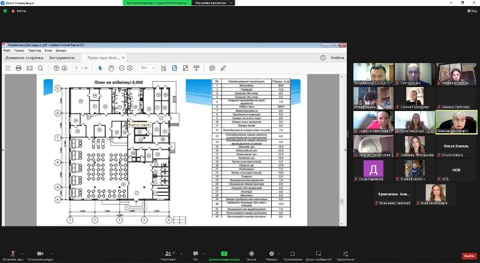The height and width of the screenshot is (263, 480).
Task: Switch to the Інструменти tab
Action: tap(62, 58)
